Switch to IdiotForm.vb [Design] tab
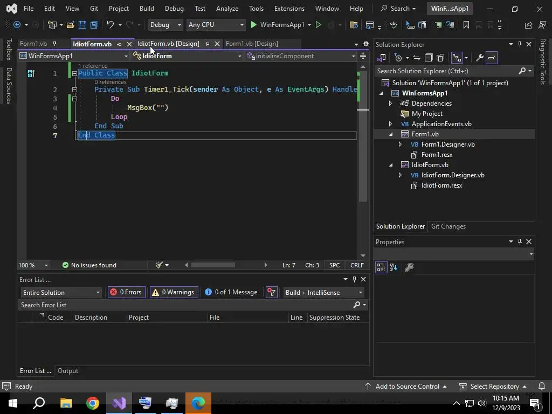This screenshot has width=552, height=414. tap(168, 44)
